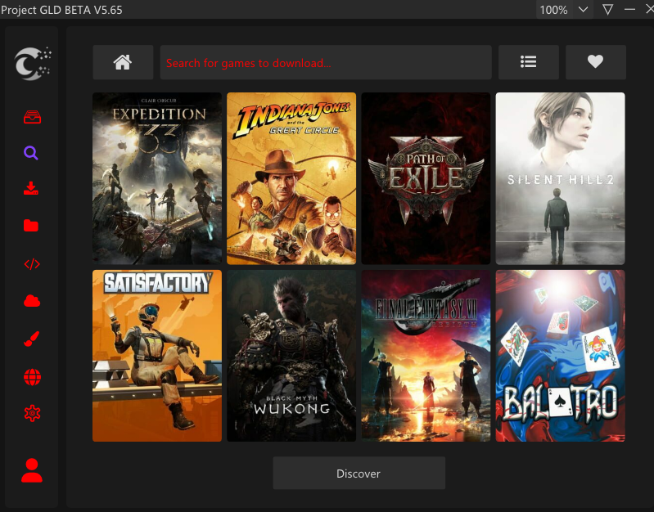Viewport: 654px width, 512px height.
Task: Open the globe sidebar icon
Action: pos(32,377)
